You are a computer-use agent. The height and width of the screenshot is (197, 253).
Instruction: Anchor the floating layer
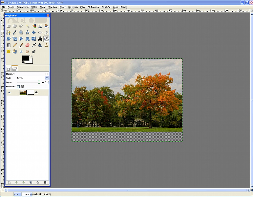tap(38, 182)
